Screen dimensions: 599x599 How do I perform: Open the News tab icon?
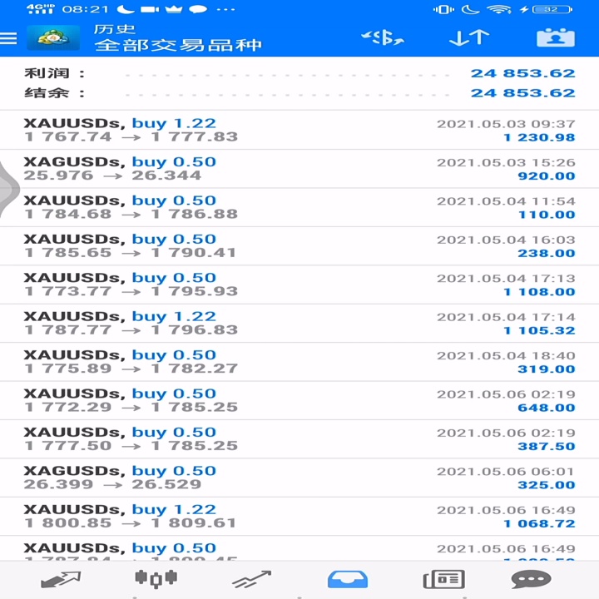444,579
